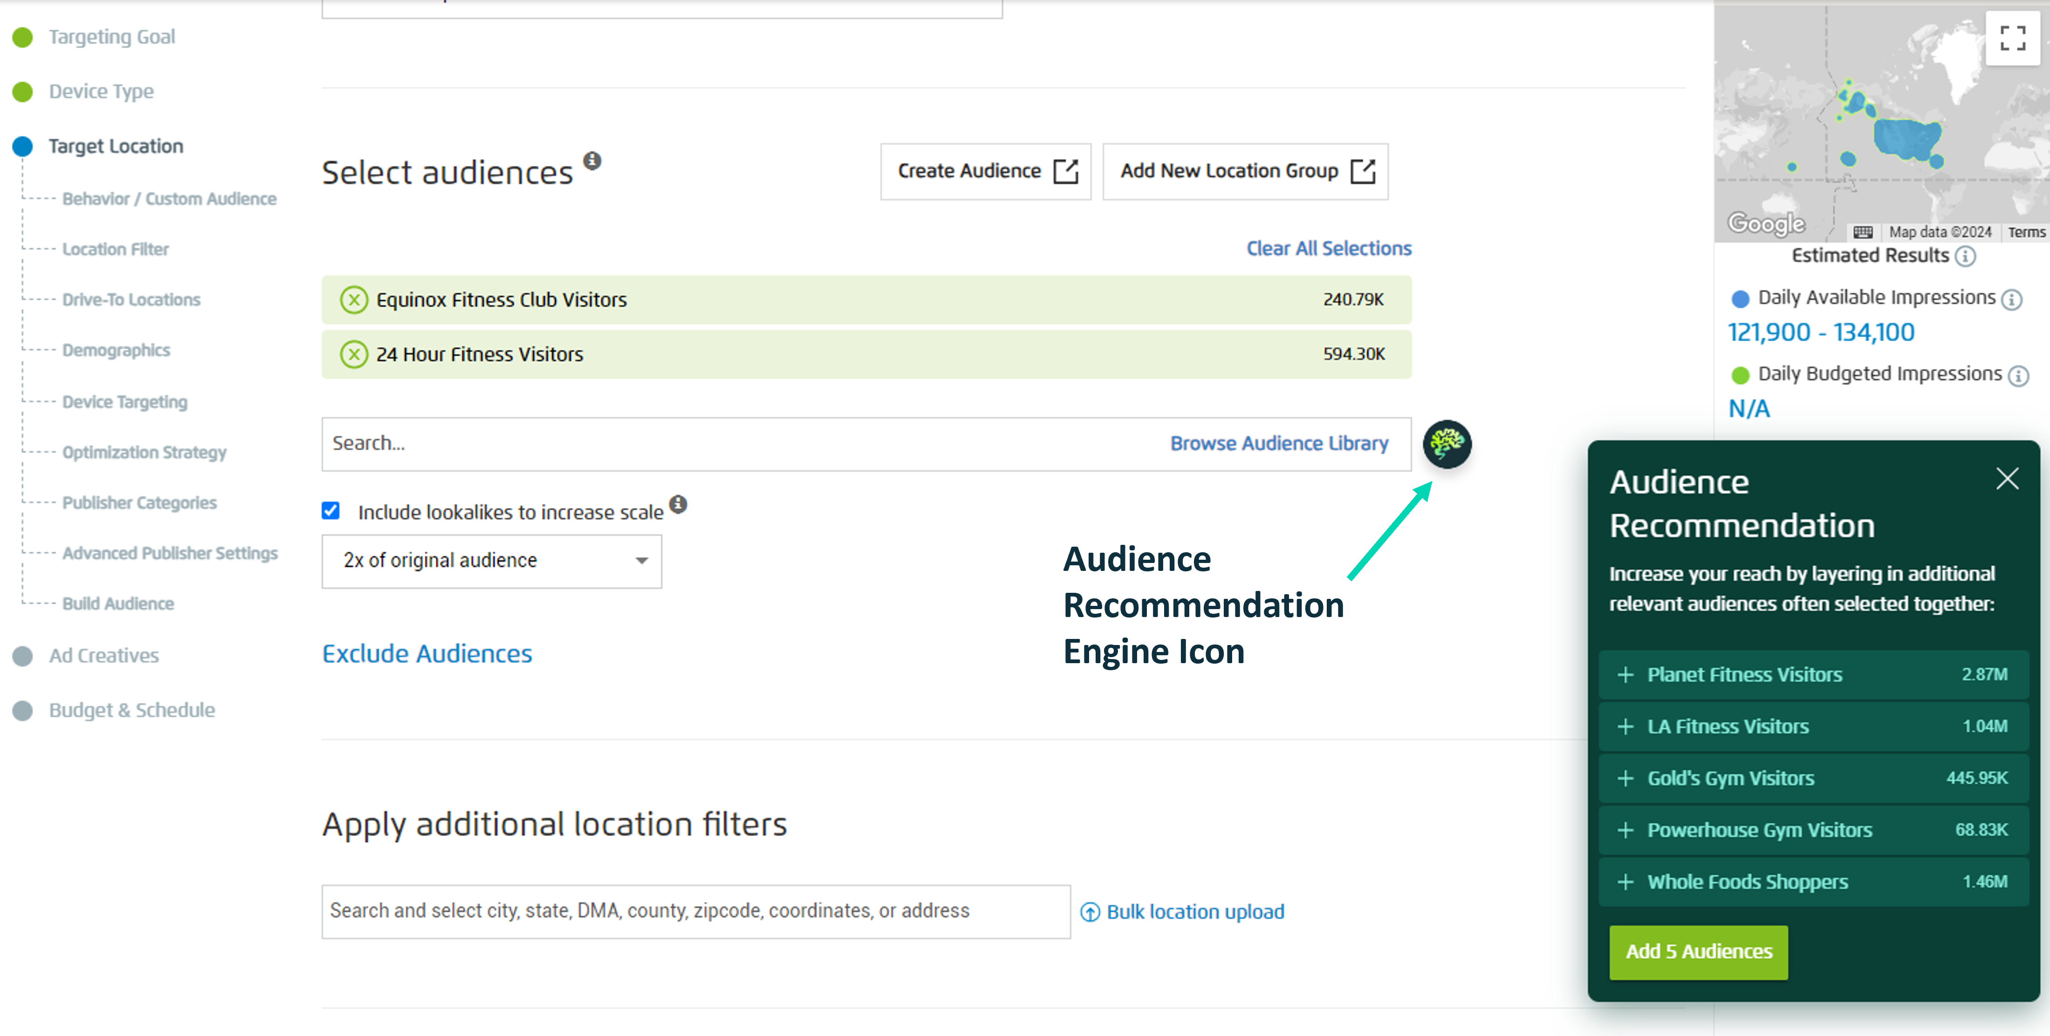2050x1036 pixels.
Task: Open the 2x of original audience dropdown
Action: (491, 561)
